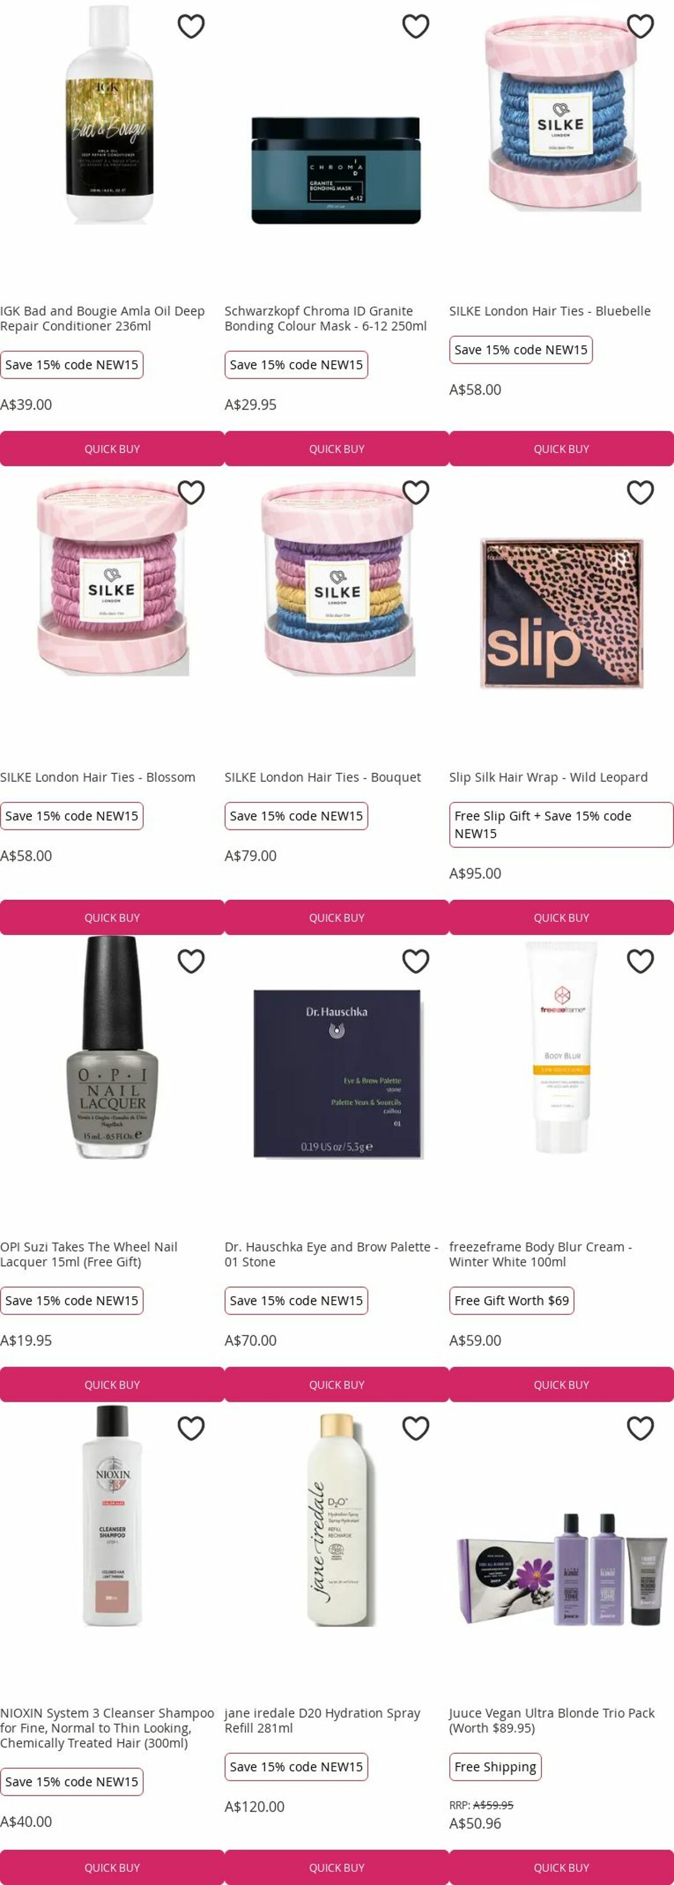
Task: Toggle wishlist heart for NIOXIN System 3 shampoo
Action: coord(191,1428)
